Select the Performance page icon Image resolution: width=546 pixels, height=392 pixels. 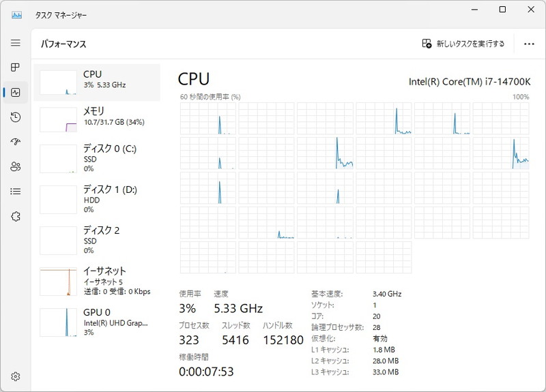point(16,93)
